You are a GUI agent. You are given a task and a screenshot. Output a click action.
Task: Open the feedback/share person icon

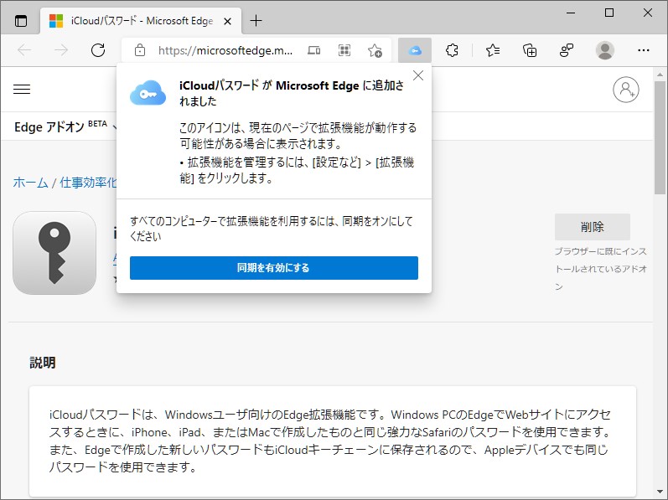pyautogui.click(x=567, y=50)
